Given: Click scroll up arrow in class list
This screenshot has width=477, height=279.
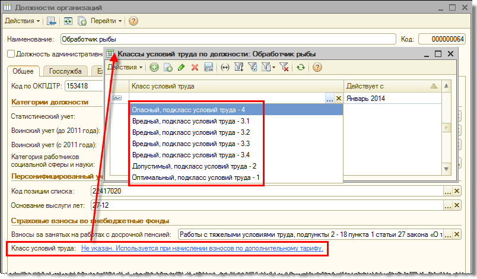Looking at the screenshot, I should (x=446, y=86).
